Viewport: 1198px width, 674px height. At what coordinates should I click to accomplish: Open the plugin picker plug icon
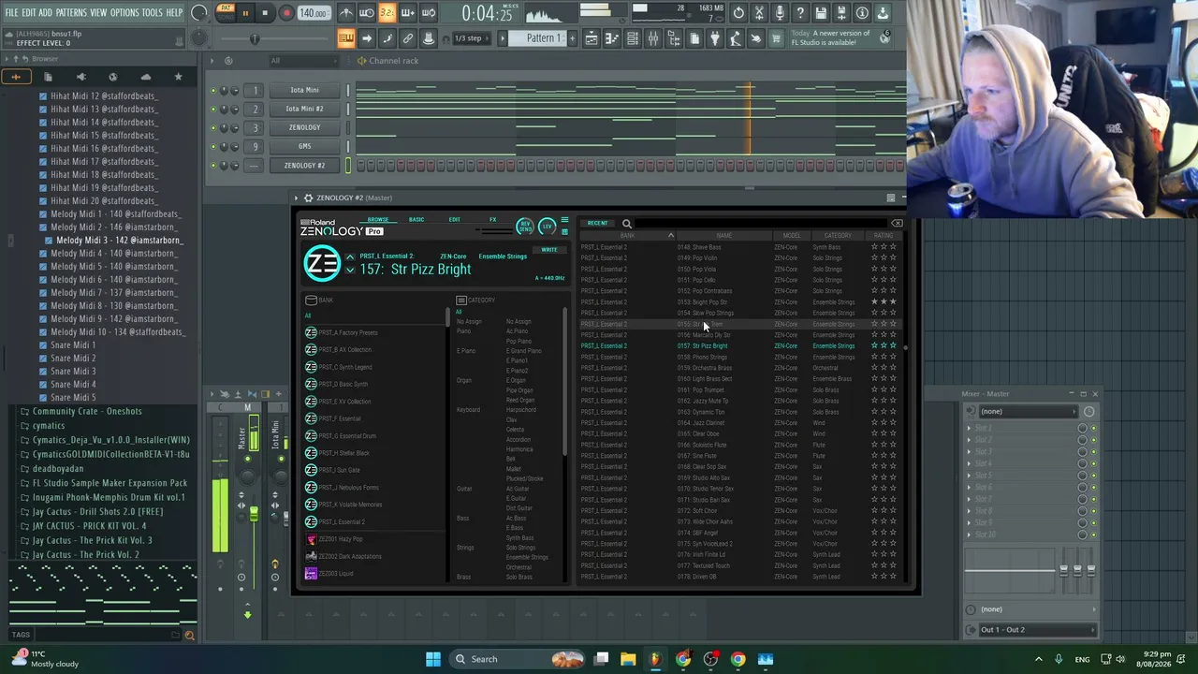[x=715, y=38]
